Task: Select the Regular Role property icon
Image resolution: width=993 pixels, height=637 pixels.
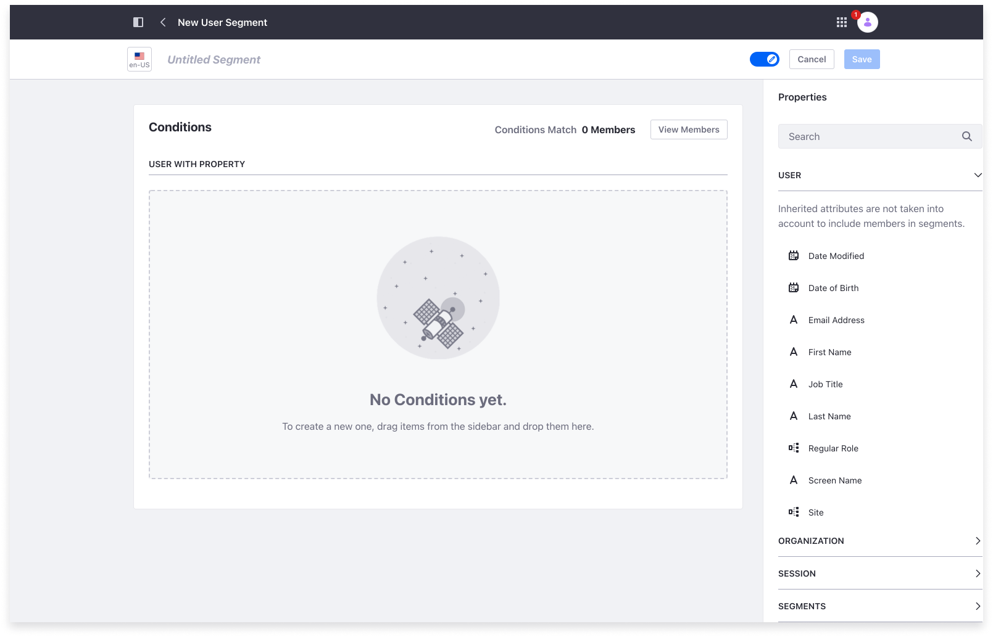Action: [x=794, y=448]
